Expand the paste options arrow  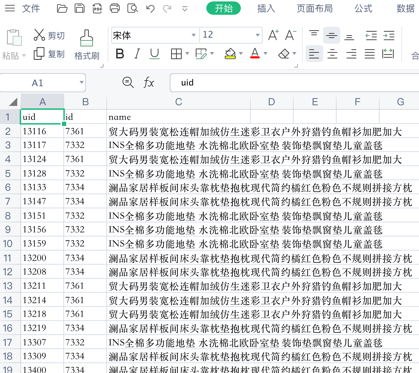pos(24,56)
